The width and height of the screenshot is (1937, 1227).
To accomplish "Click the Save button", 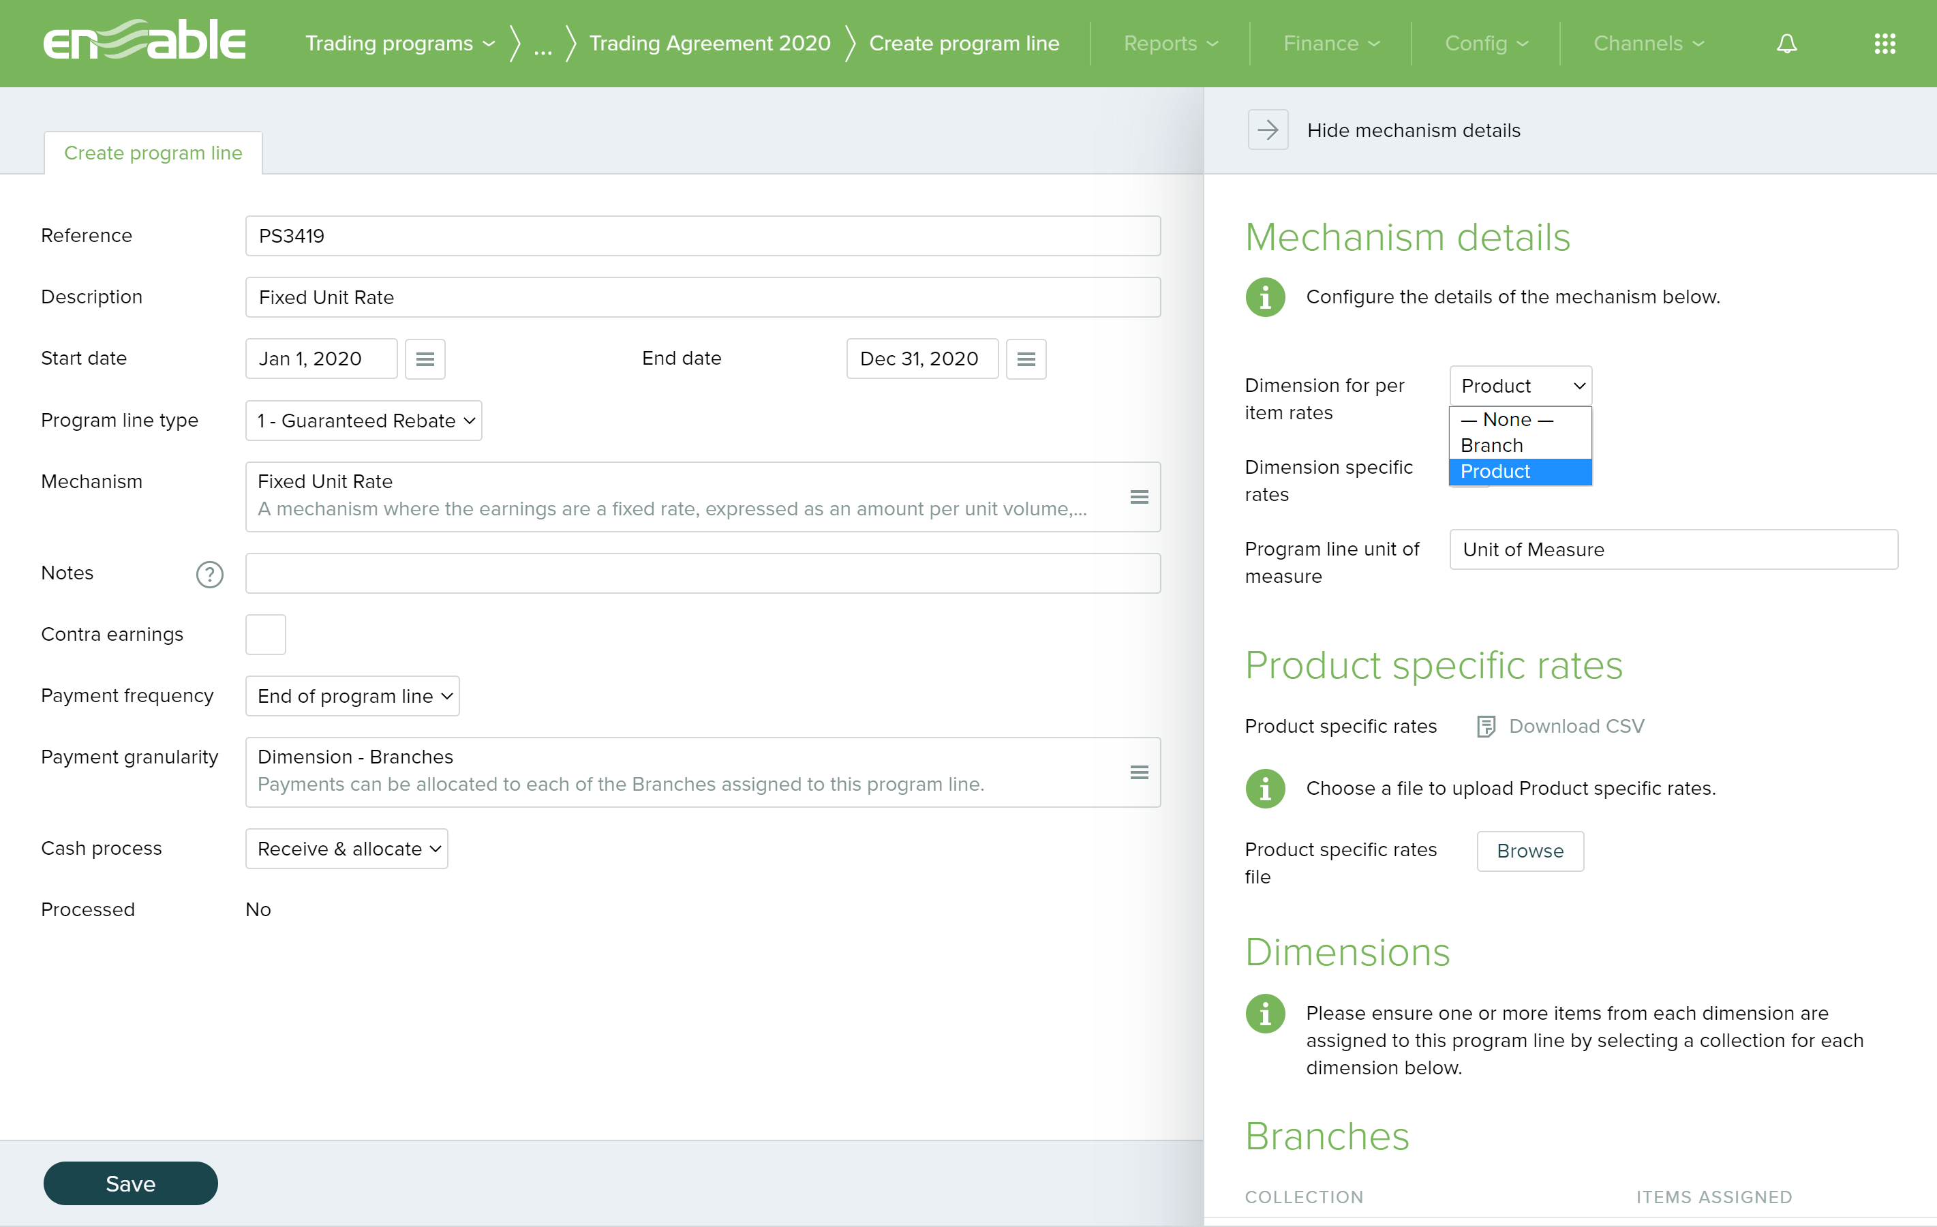I will pos(130,1183).
